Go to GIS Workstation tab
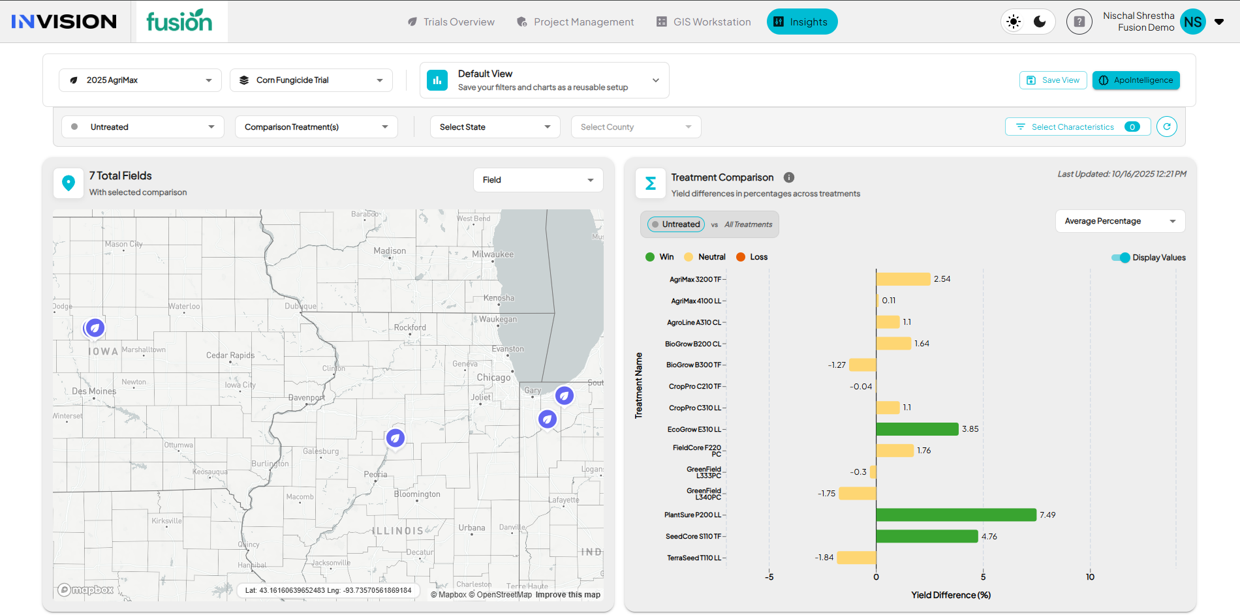 coord(704,22)
